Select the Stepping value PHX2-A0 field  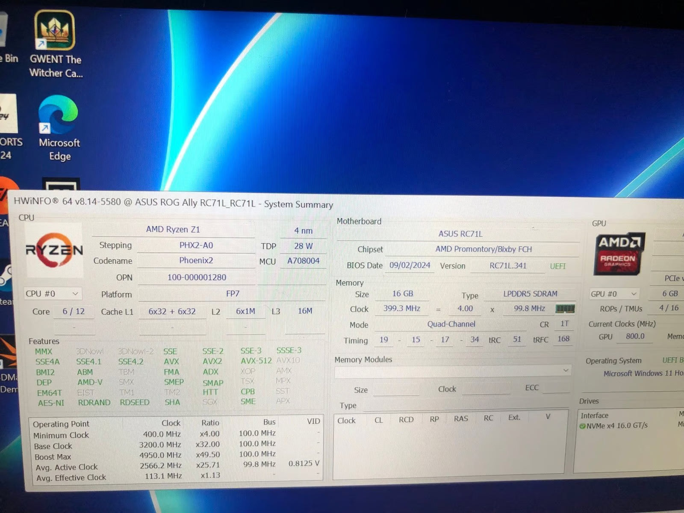(x=196, y=245)
